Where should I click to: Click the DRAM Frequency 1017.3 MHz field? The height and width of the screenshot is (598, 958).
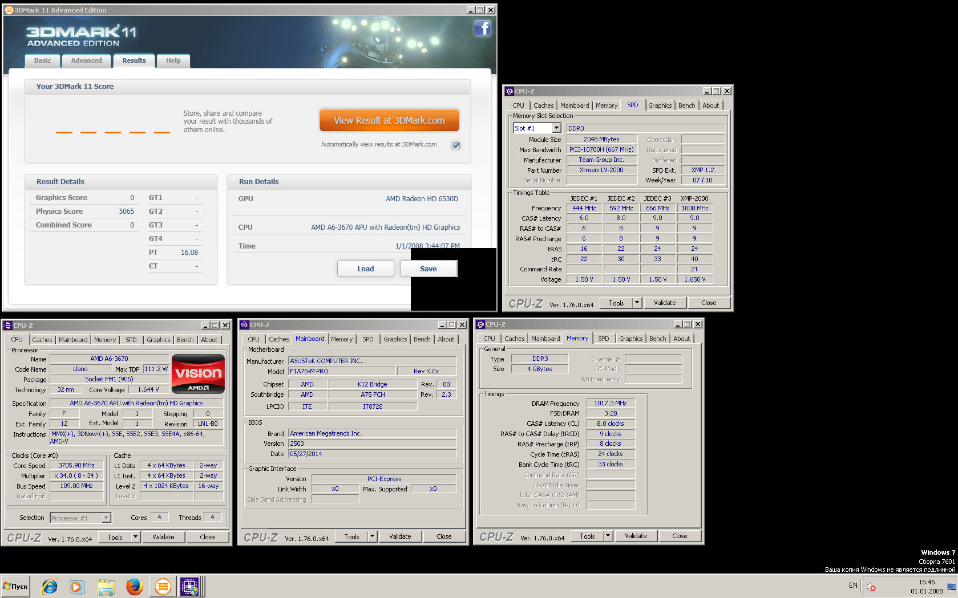pos(611,403)
